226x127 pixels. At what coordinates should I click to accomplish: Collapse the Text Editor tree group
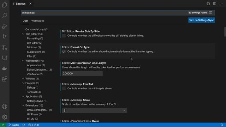[x=23, y=34]
